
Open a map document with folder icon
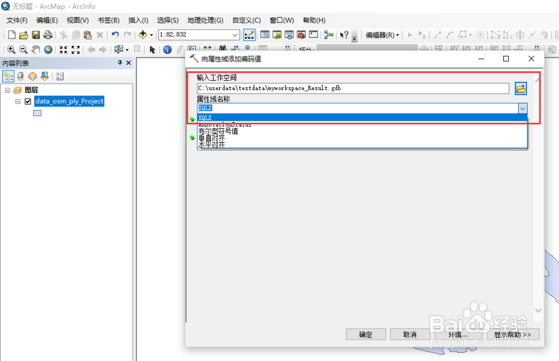tap(23, 35)
